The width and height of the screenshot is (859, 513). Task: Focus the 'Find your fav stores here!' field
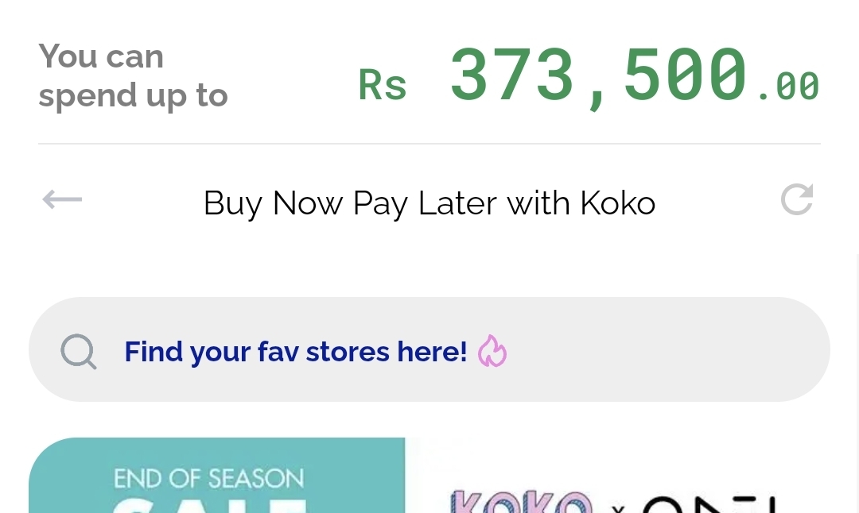(429, 349)
